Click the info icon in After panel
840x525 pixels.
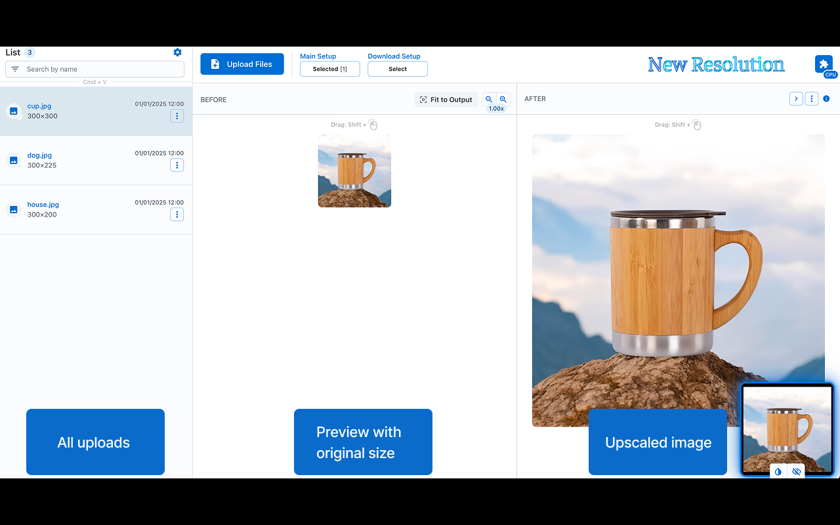coord(826,99)
